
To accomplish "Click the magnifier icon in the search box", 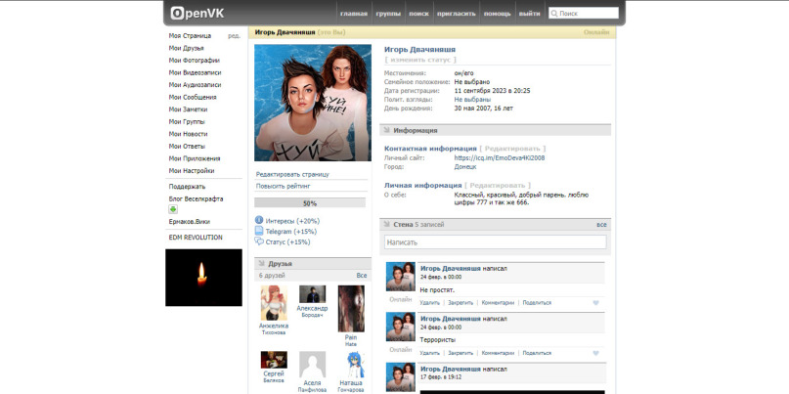I will point(555,15).
